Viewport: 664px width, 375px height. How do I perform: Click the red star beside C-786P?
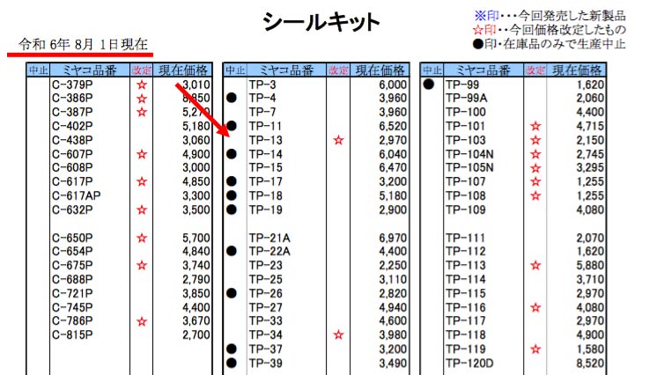tap(141, 322)
